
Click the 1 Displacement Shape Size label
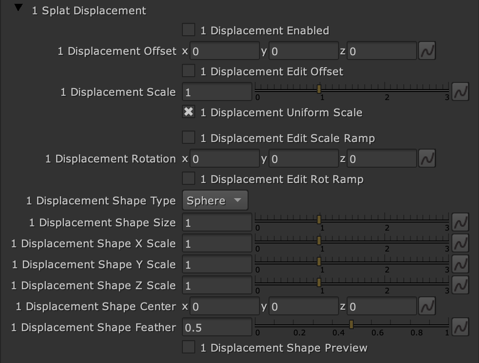tap(102, 222)
